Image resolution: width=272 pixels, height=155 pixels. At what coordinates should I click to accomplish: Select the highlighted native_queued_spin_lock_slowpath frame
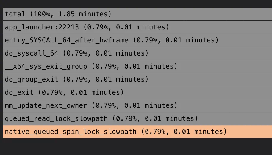137,132
